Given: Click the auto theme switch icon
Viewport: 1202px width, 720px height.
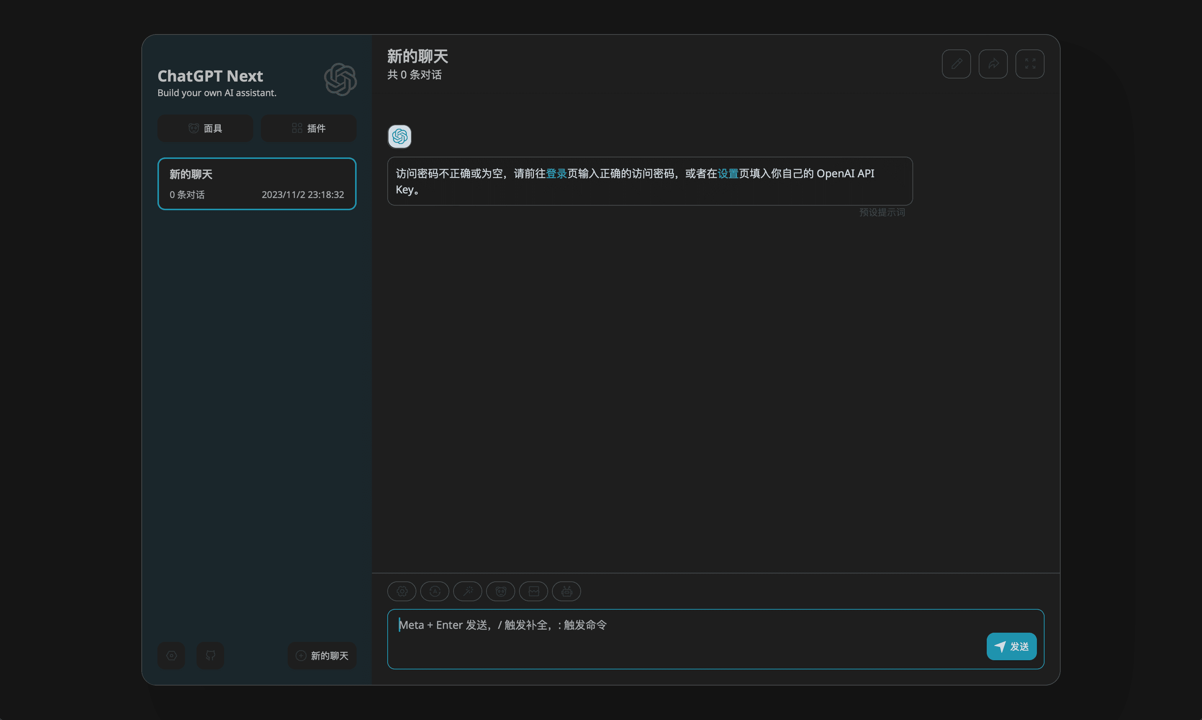Looking at the screenshot, I should point(434,591).
